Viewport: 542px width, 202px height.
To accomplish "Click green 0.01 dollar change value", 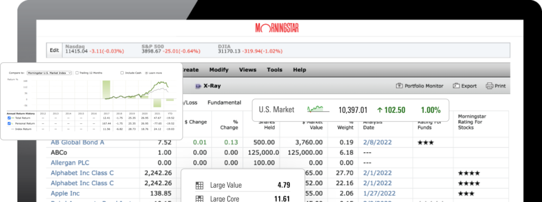I will 200,142.
